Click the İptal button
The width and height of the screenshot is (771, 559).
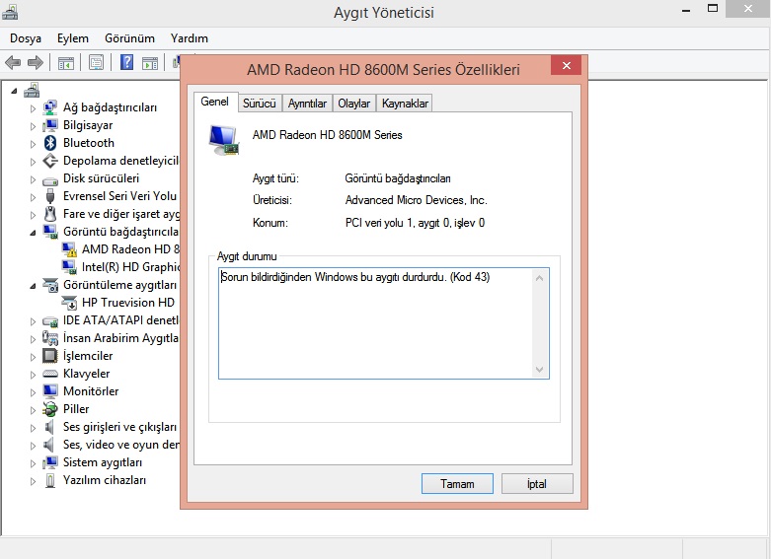click(x=537, y=484)
